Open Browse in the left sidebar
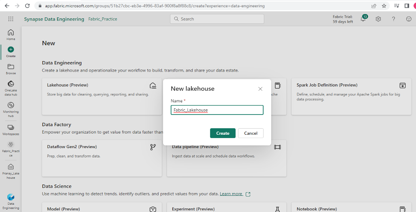Screen dimensions: 416x212 pyautogui.click(x=11, y=69)
